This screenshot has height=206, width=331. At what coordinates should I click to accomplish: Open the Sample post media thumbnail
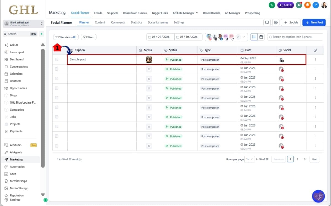(149, 60)
